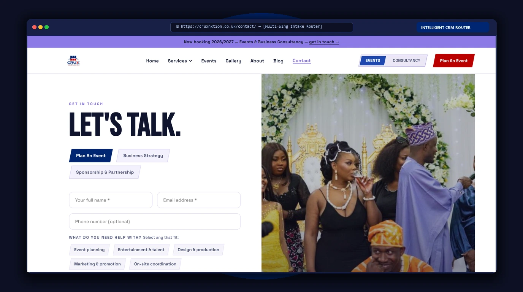This screenshot has height=292, width=523.
Task: Focus the Your full name field
Action: pos(111,200)
